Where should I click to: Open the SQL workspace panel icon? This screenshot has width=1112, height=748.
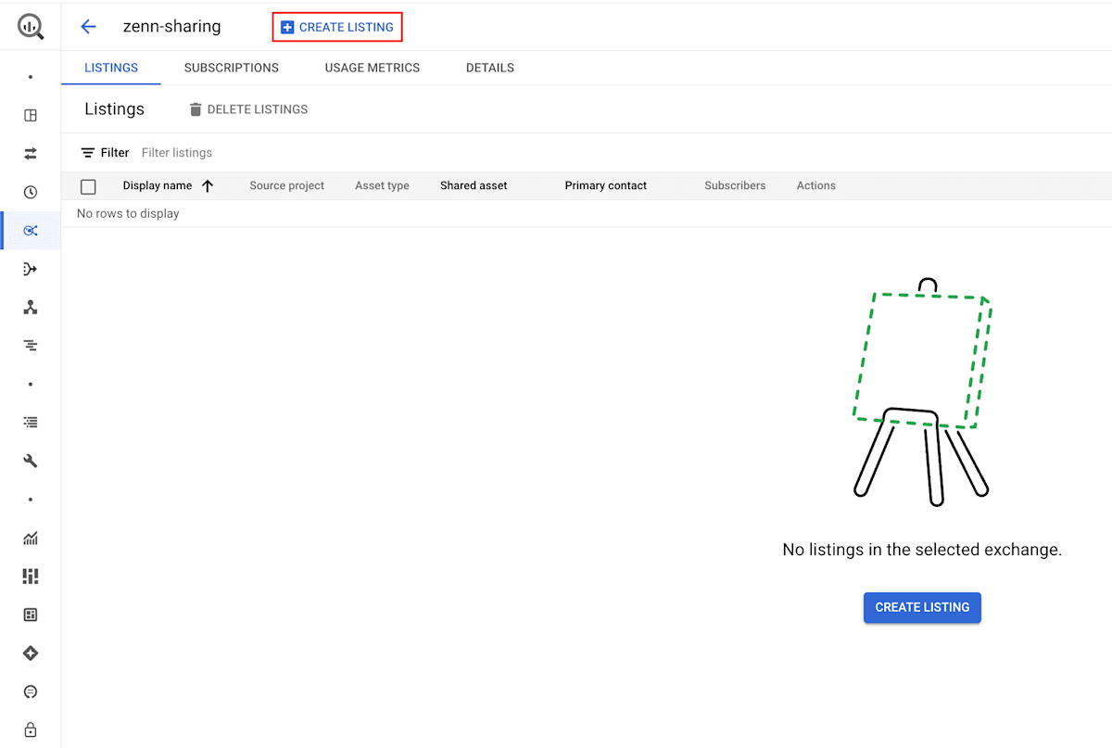click(x=31, y=116)
